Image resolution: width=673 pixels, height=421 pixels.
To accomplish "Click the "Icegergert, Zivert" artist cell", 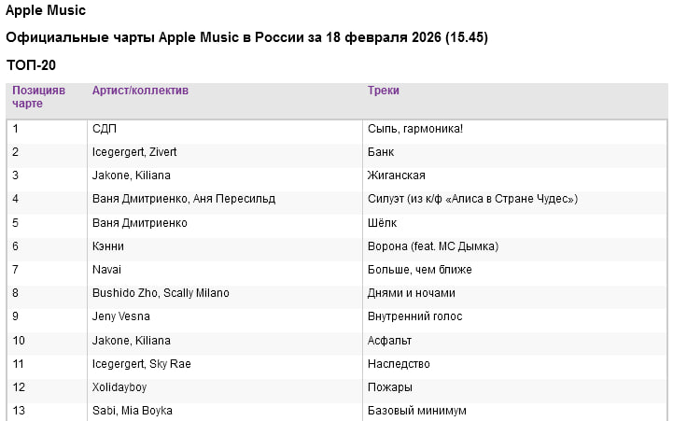I will tap(134, 151).
